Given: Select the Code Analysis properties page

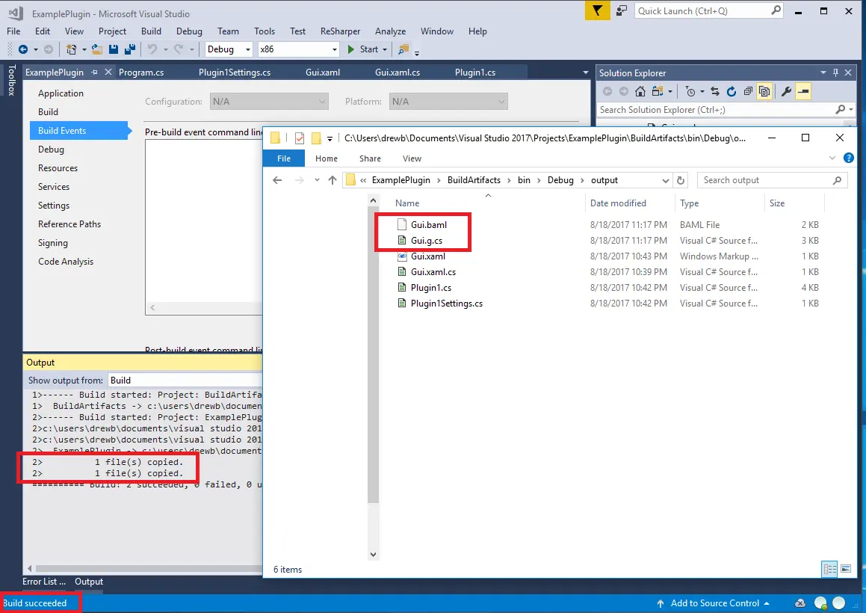Looking at the screenshot, I should tap(66, 262).
